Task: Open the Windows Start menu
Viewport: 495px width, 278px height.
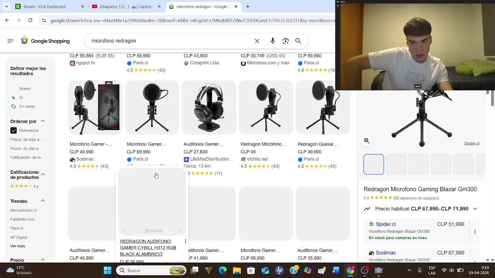Action: point(108,270)
